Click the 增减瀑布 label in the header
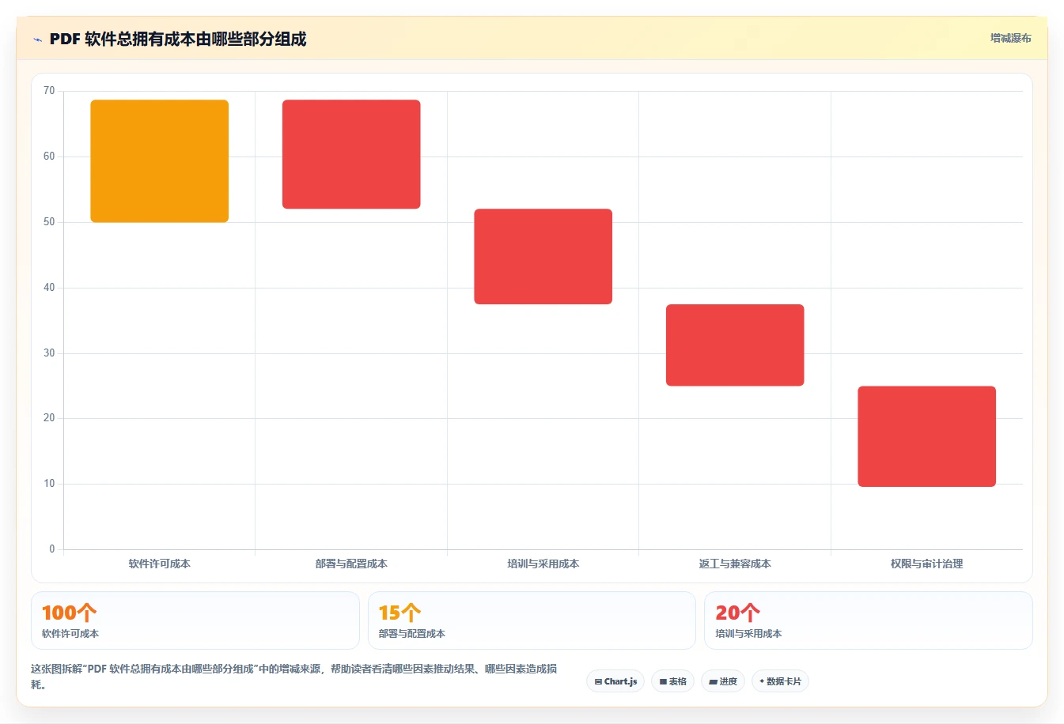Viewport: 1064px width, 724px height. (1010, 38)
